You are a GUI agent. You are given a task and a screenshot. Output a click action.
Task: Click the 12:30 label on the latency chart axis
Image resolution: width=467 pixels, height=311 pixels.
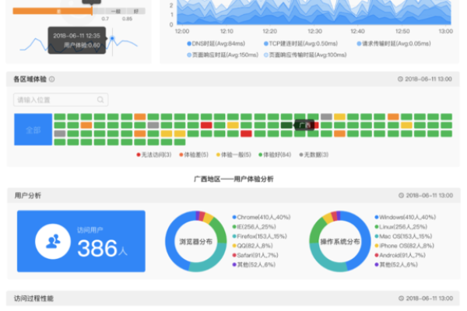[314, 31]
